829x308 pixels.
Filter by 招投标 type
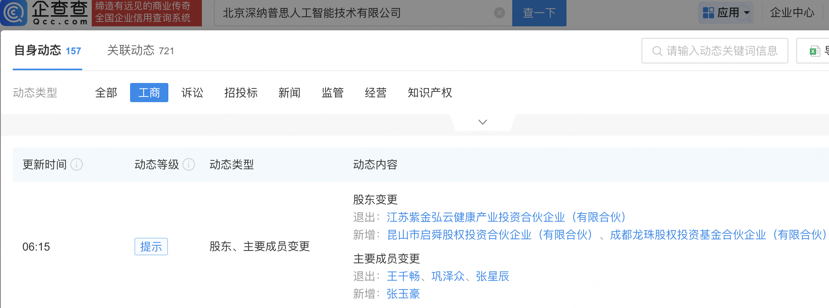tap(241, 93)
